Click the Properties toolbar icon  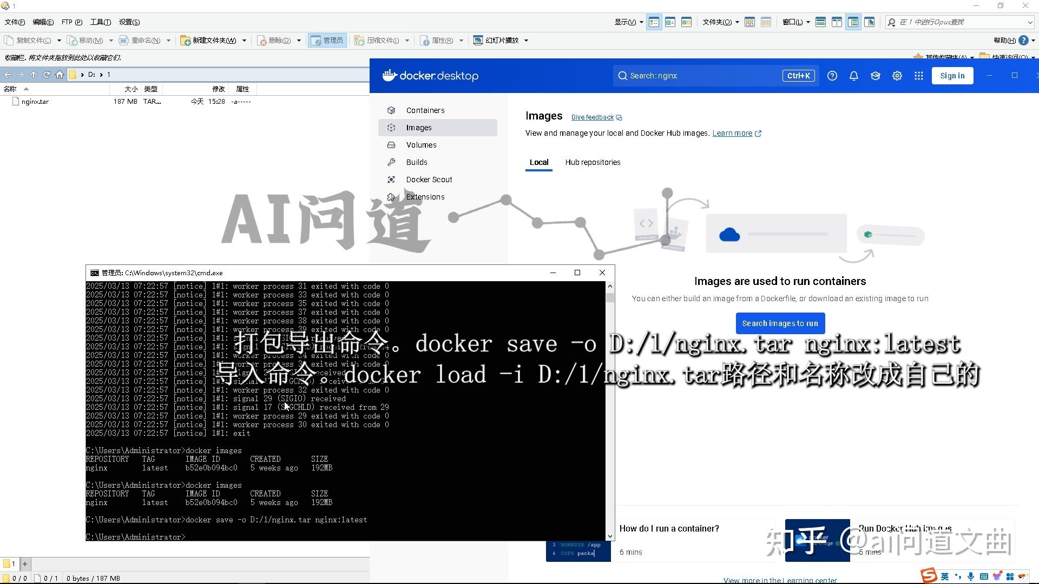click(425, 40)
